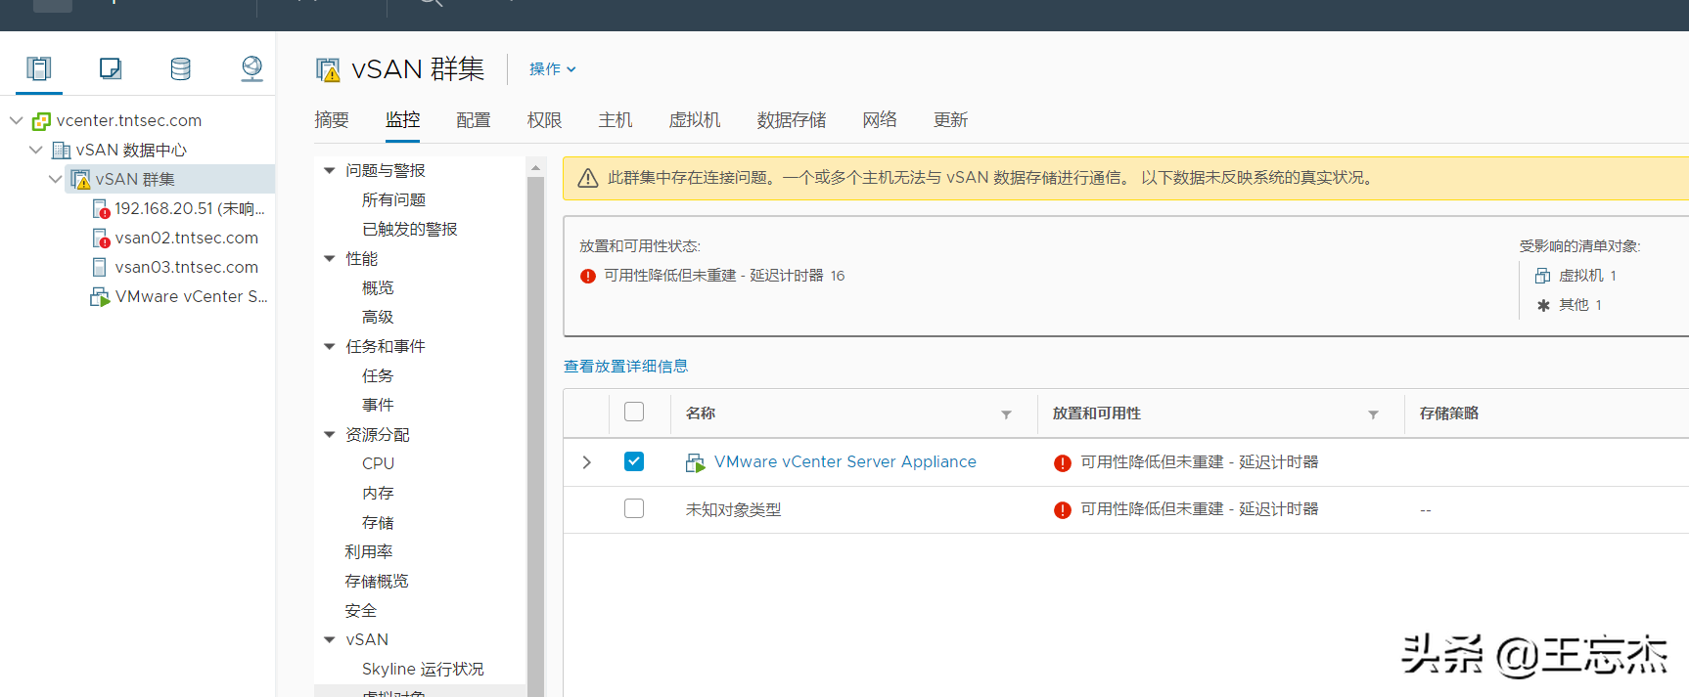
Task: Select CPU under 资源分配
Action: coord(378,463)
